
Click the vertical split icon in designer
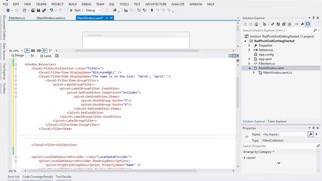click(230, 56)
